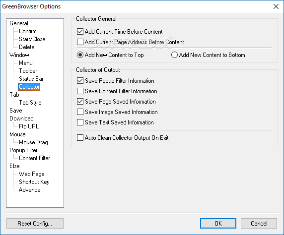Image resolution: width=284 pixels, height=235 pixels.
Task: Select Mouse Drag settings
Action: [x=33, y=142]
